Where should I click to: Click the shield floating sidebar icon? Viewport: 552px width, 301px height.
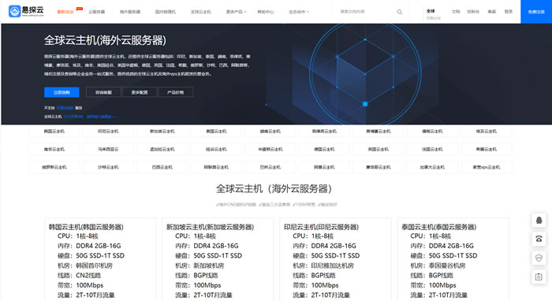pyautogui.click(x=539, y=258)
